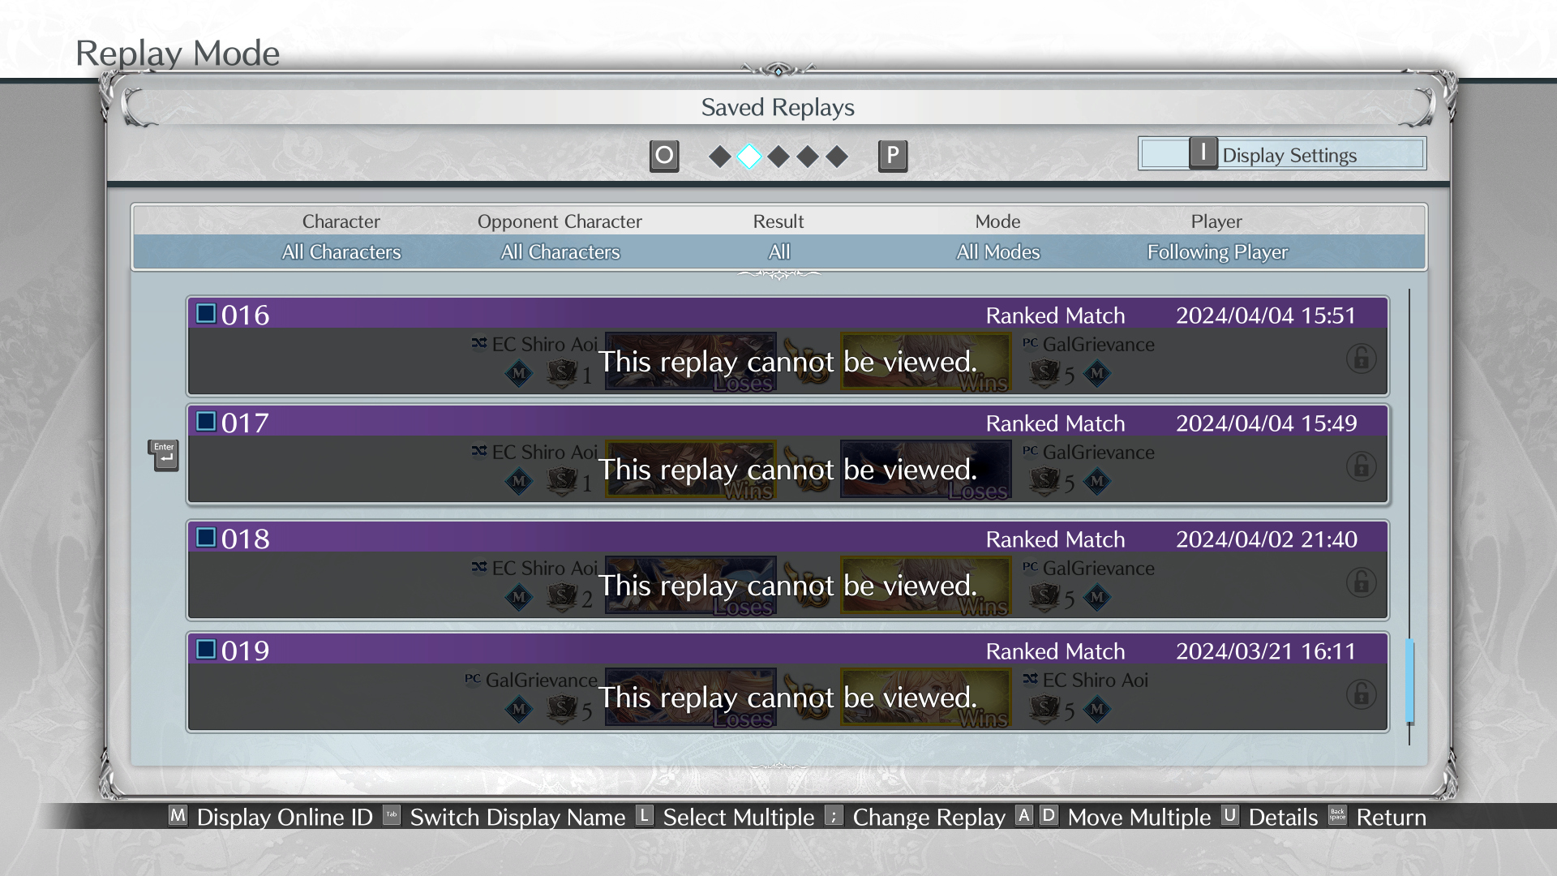Tick the checkbox for replay 019
The width and height of the screenshot is (1557, 876).
coord(206,650)
